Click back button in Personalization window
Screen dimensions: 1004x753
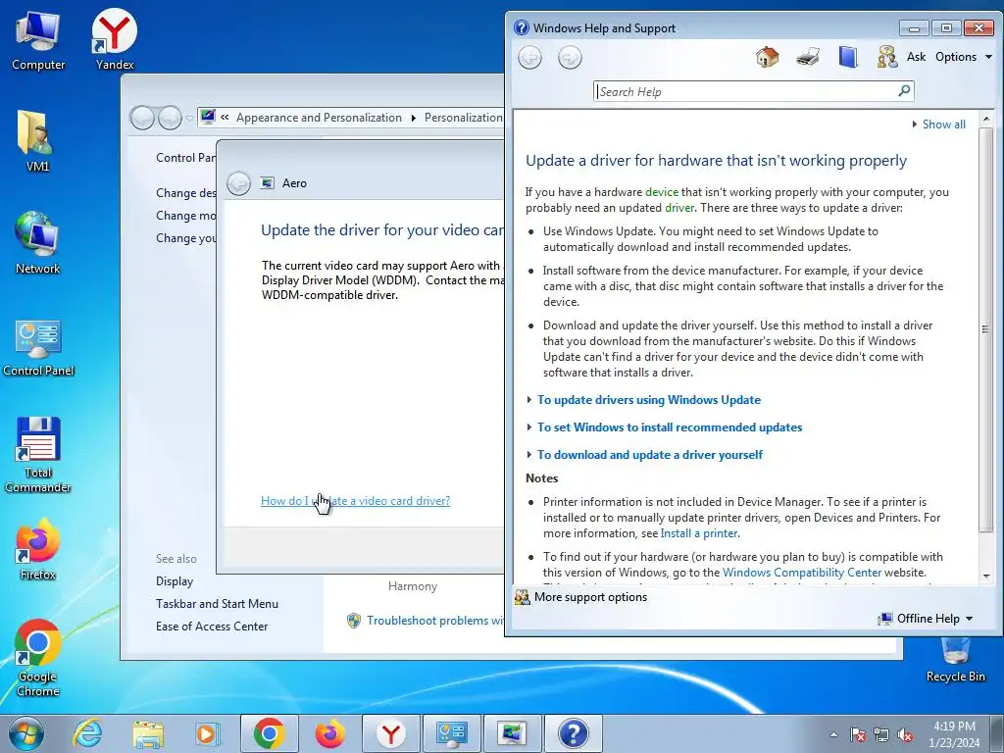click(x=141, y=118)
